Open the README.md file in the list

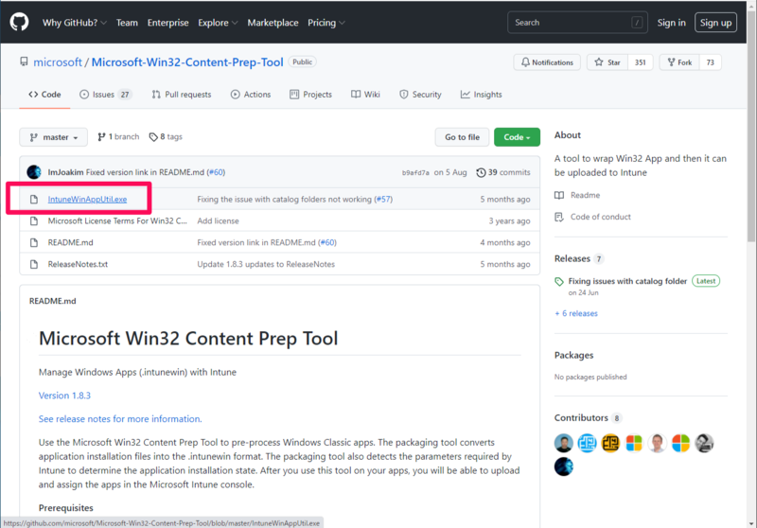(x=70, y=243)
